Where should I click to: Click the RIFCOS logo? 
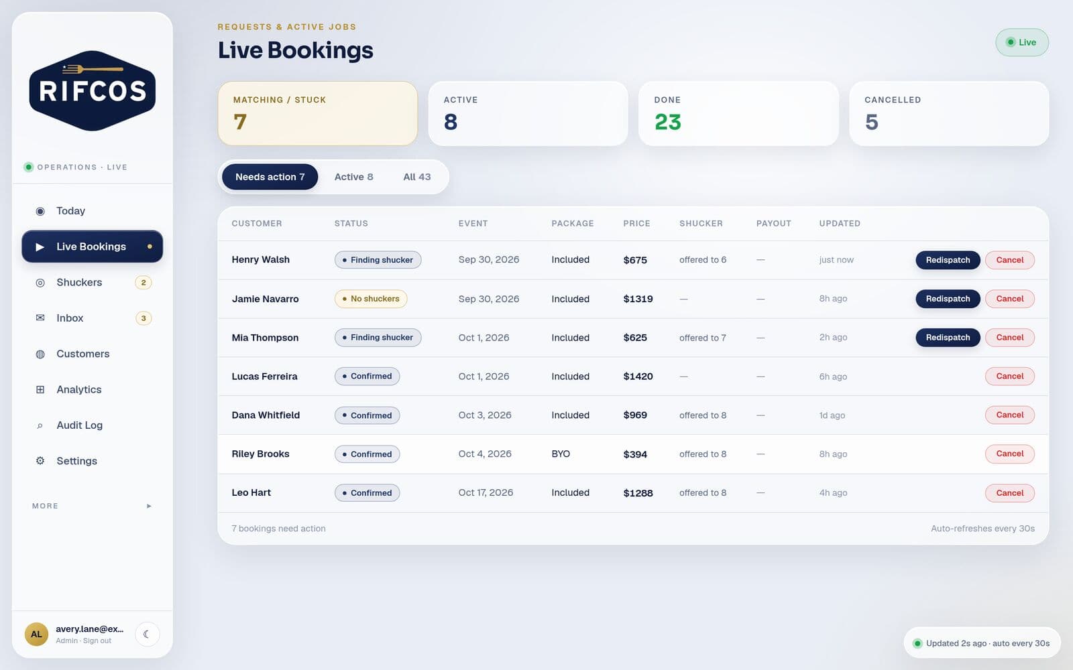coord(93,90)
